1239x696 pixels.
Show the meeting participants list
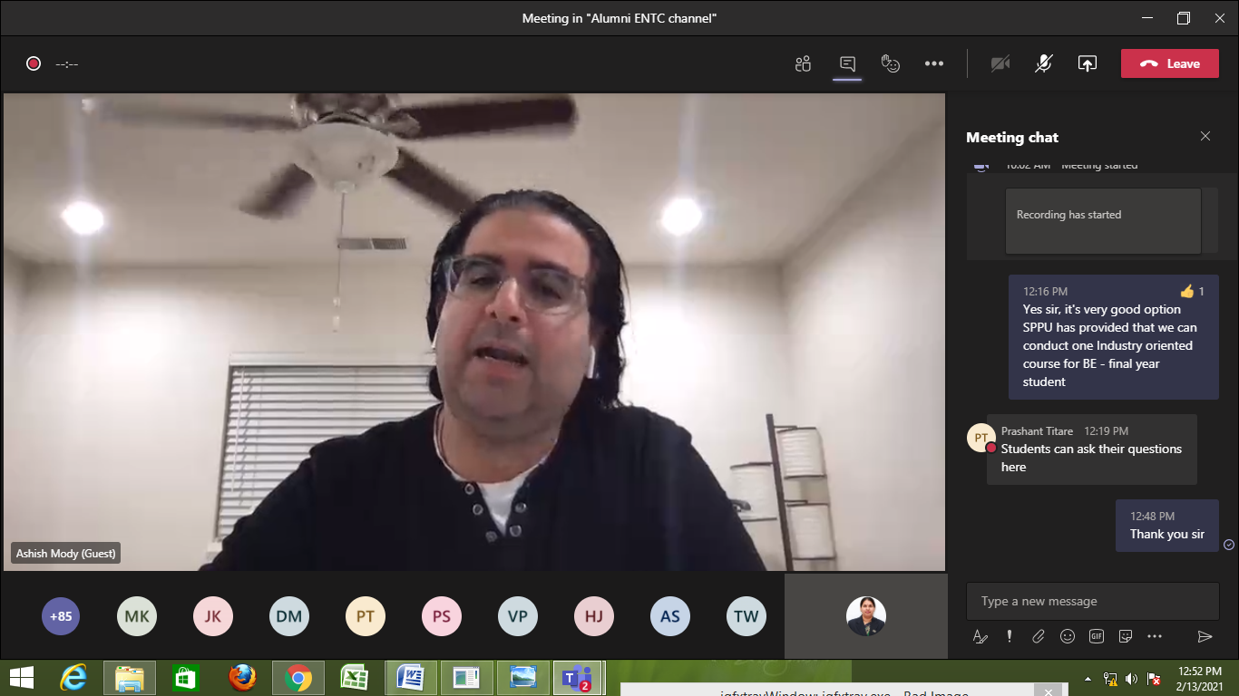click(x=803, y=63)
